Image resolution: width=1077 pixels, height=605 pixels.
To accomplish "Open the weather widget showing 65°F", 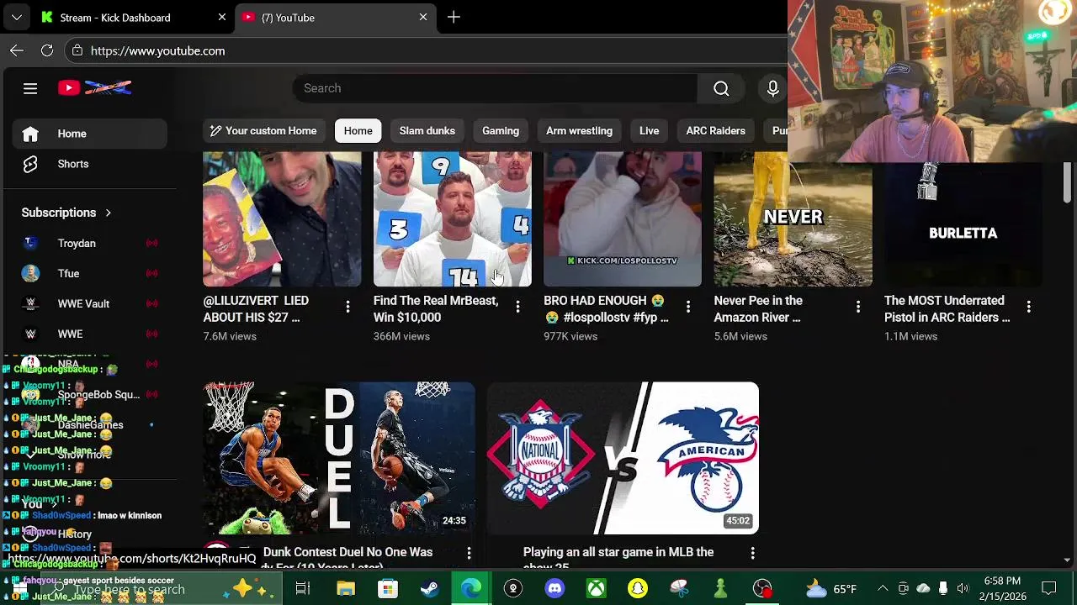I will coord(830,589).
